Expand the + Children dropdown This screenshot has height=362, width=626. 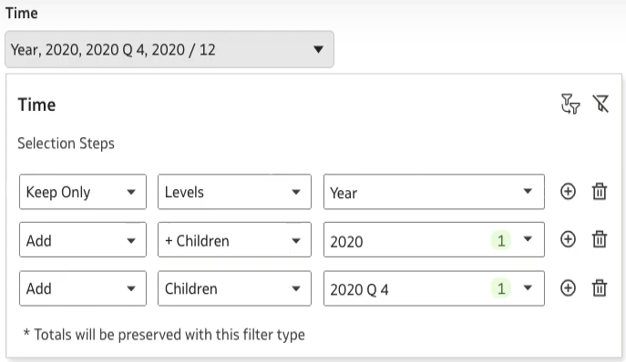(x=234, y=240)
